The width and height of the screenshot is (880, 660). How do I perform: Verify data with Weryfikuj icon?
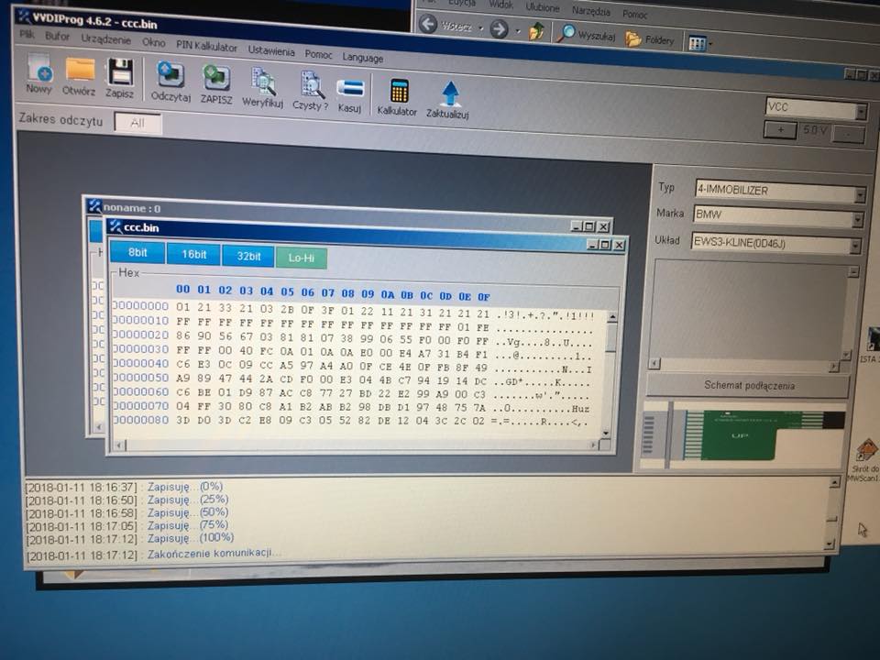coord(263,87)
